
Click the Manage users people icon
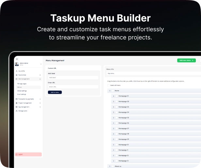point(17,111)
